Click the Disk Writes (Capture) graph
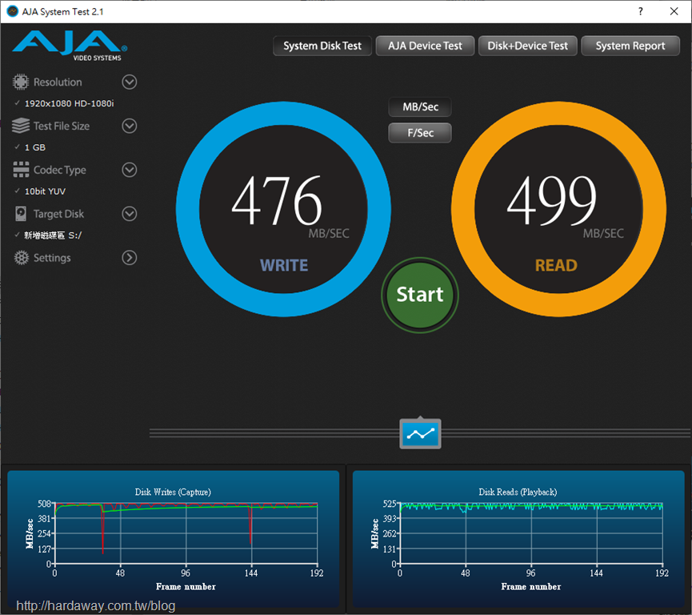The image size is (692, 615). point(174,539)
